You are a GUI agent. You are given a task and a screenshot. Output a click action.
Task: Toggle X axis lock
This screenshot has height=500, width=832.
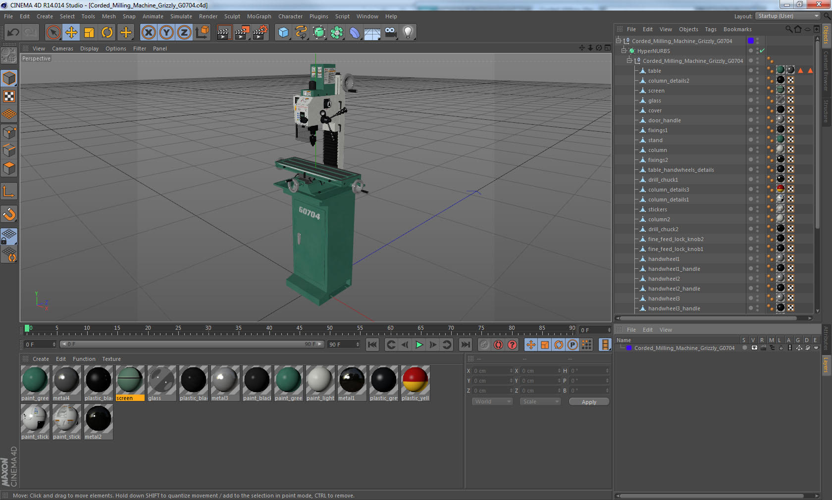click(x=148, y=33)
